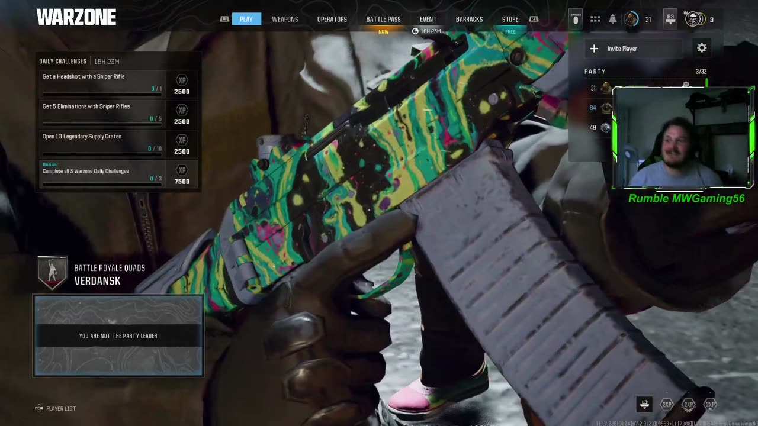Click the Rumble MWGaming56 text
758x426 pixels.
tap(686, 198)
